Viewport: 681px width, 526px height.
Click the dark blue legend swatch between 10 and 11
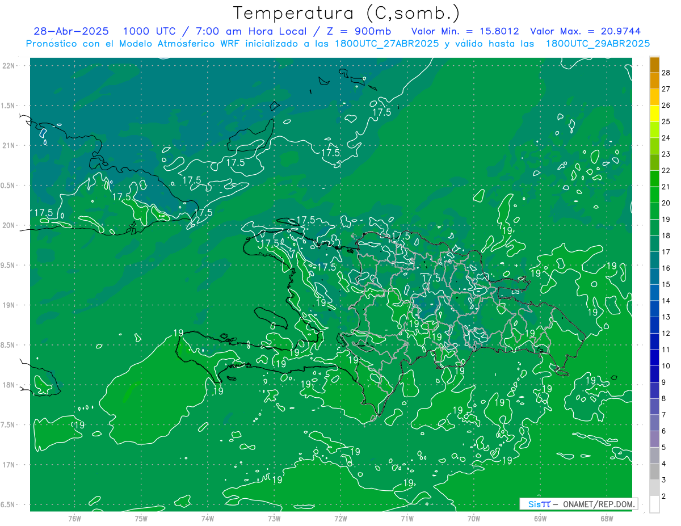point(654,357)
